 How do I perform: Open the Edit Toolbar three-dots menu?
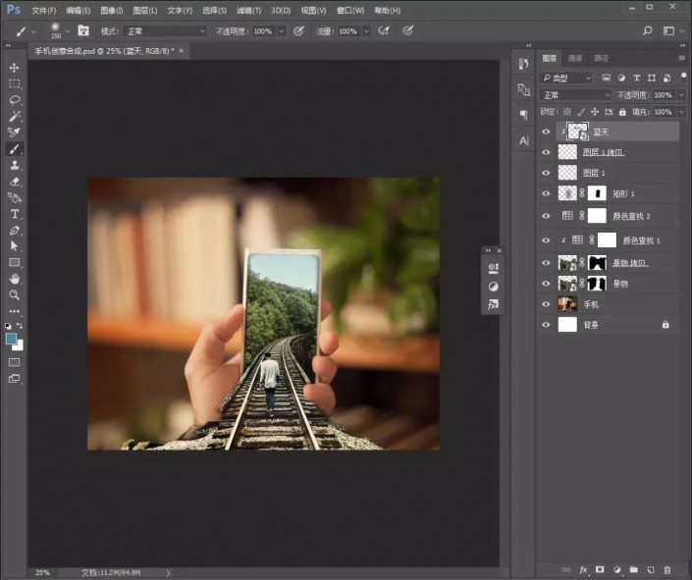point(14,311)
